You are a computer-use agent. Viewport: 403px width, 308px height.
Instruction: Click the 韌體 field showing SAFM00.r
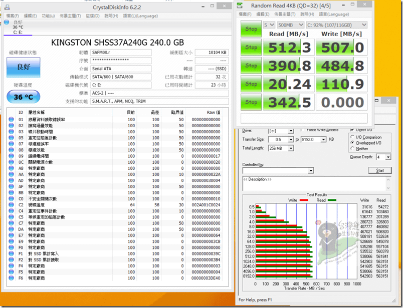[121, 53]
